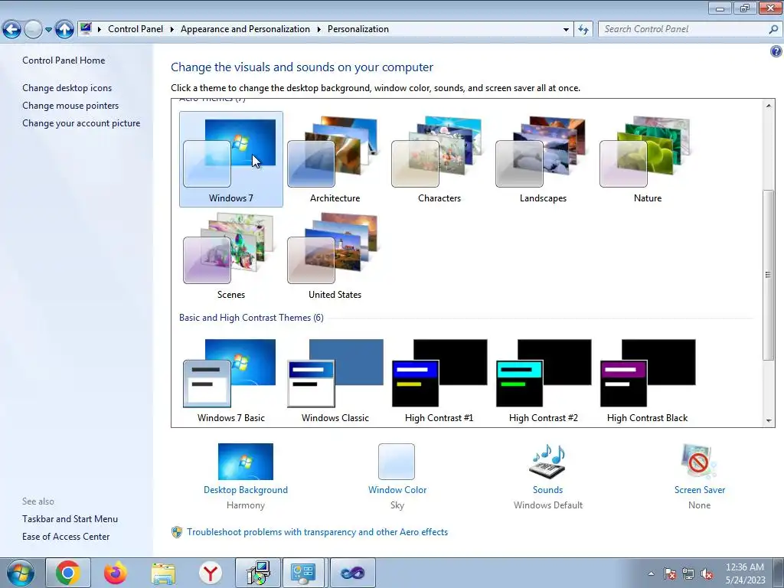Select High Contrast #1 theme

439,381
